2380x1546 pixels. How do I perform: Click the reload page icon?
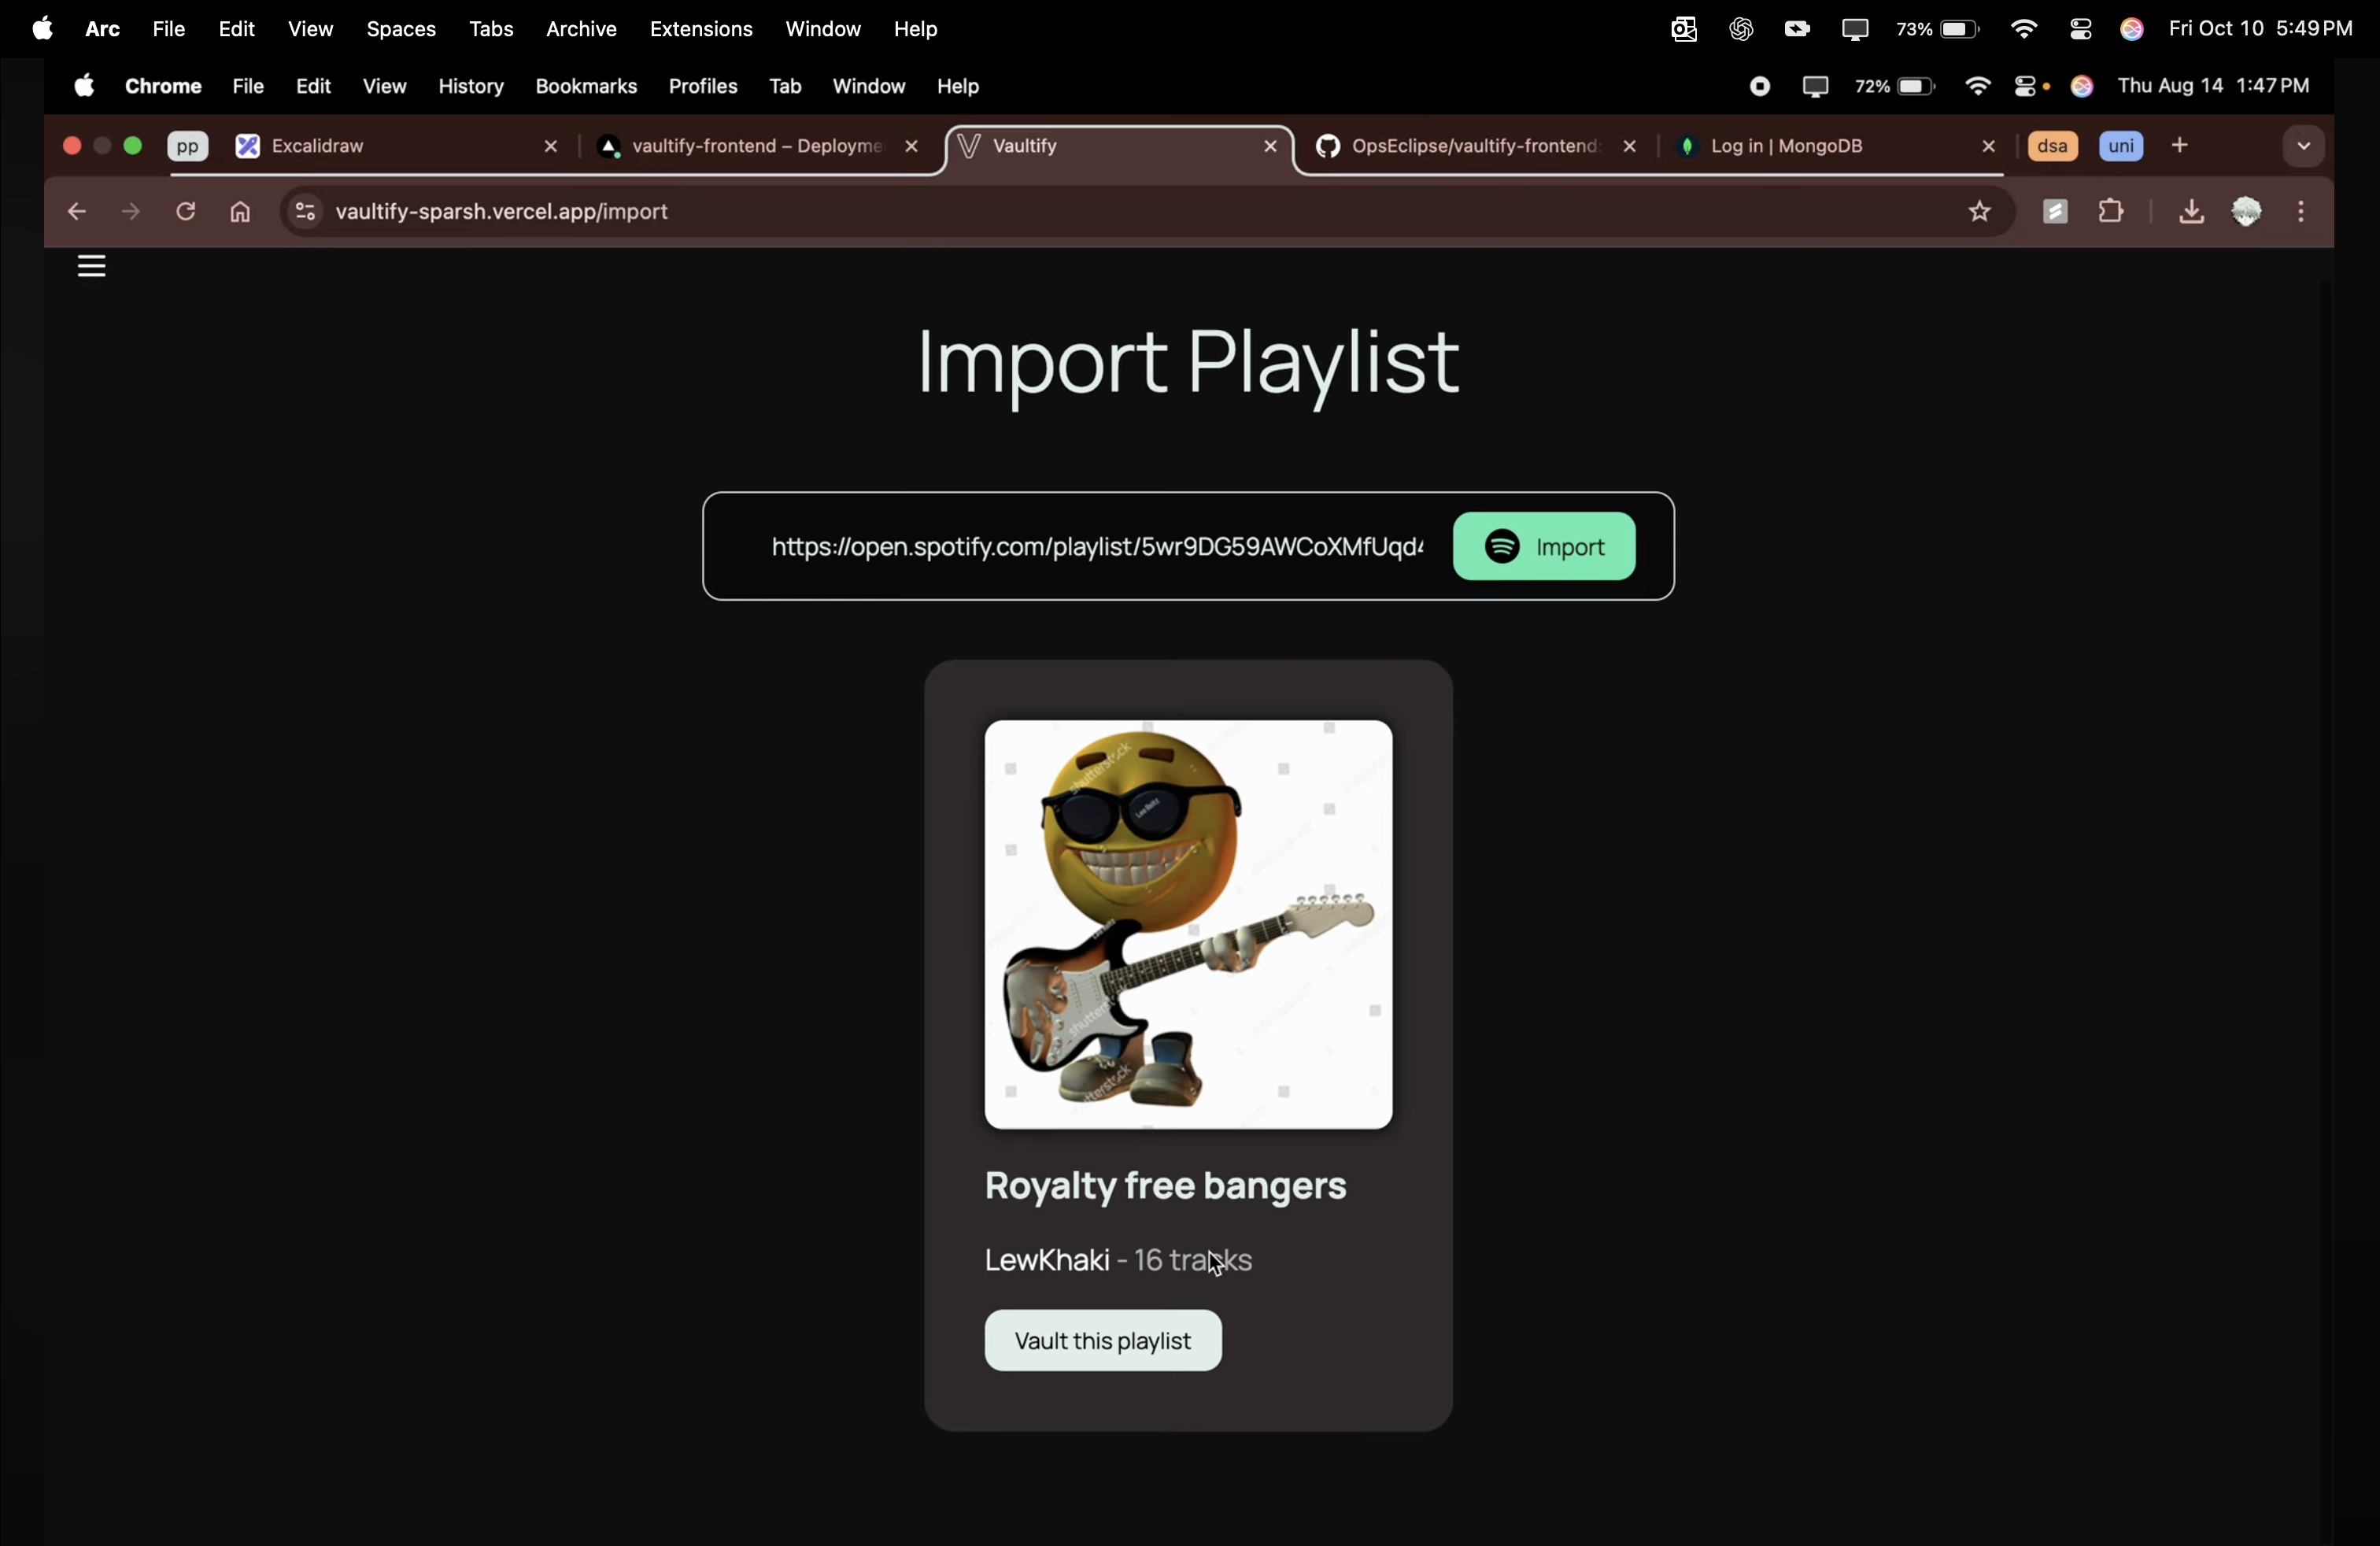pos(186,212)
